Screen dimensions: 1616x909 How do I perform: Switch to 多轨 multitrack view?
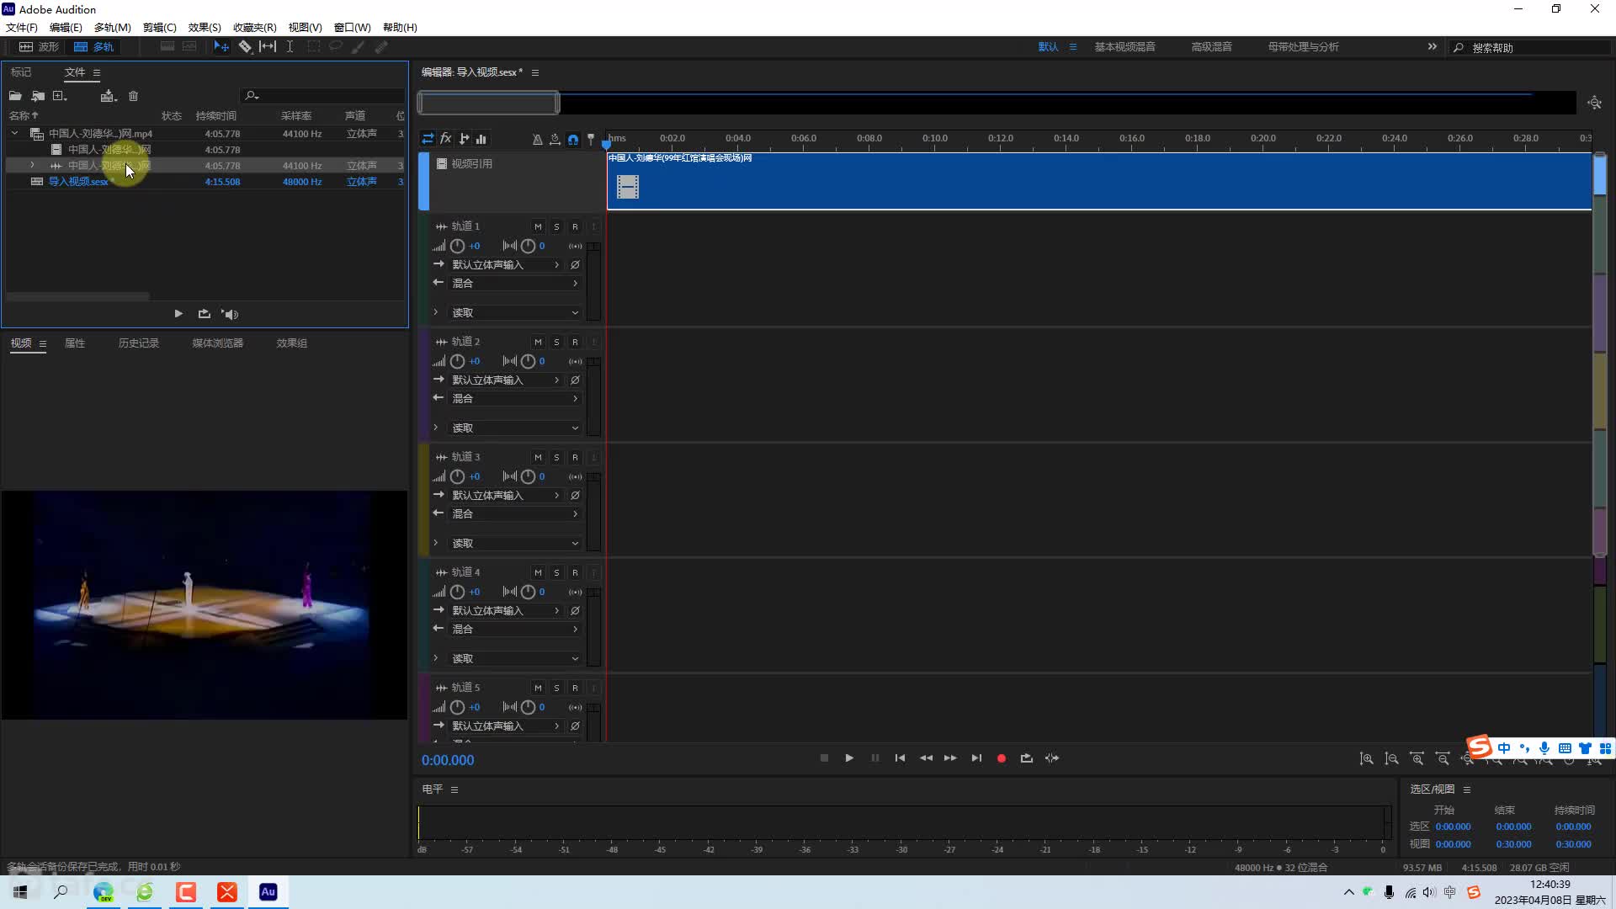pos(93,47)
